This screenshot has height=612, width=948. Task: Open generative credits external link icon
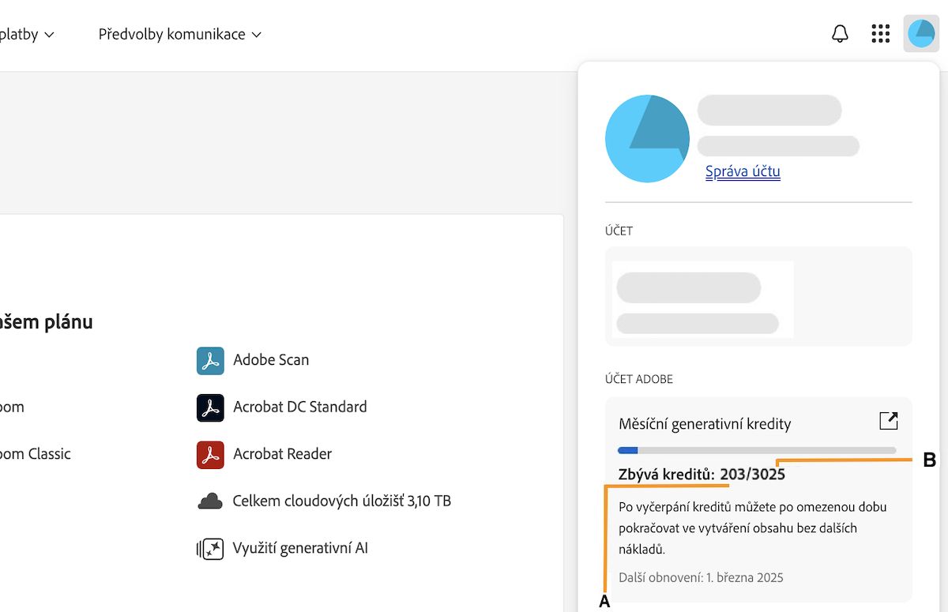[889, 421]
